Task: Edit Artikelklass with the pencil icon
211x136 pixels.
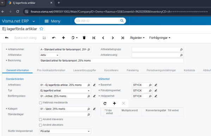Action: (x=94, y=85)
